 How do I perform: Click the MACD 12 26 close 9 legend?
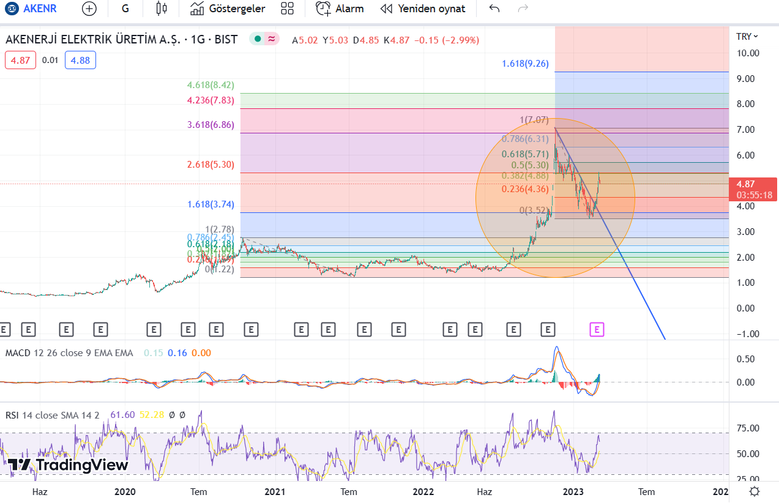click(x=69, y=352)
